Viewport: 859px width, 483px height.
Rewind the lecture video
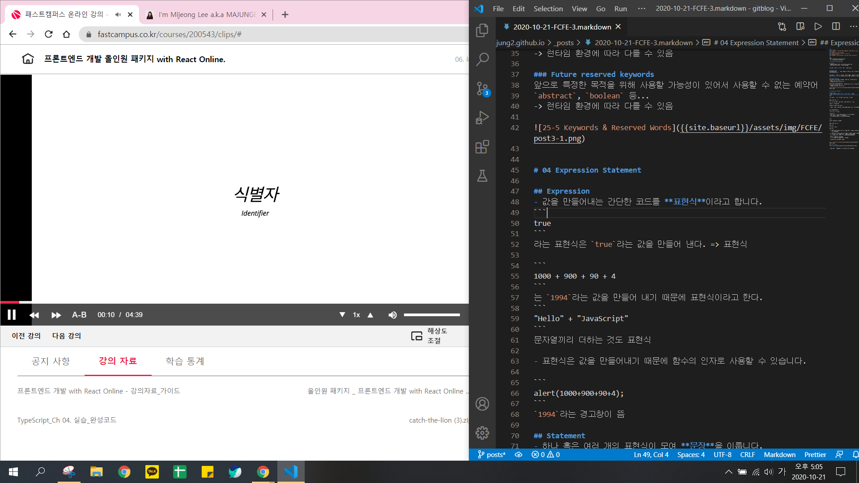point(34,315)
